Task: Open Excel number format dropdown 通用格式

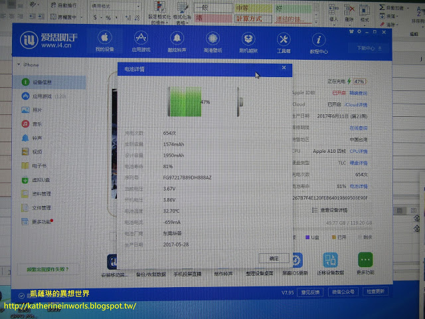Action: pos(110,4)
